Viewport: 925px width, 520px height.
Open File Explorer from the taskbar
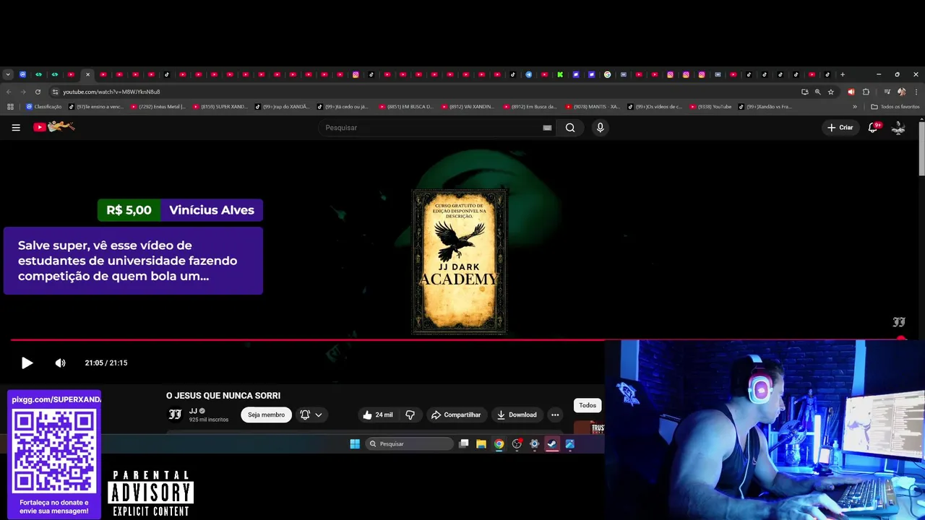pyautogui.click(x=481, y=444)
